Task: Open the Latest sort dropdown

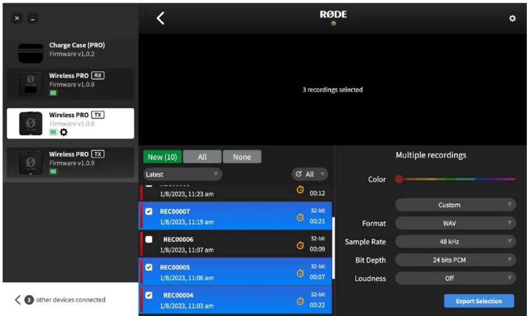Action: (183, 174)
